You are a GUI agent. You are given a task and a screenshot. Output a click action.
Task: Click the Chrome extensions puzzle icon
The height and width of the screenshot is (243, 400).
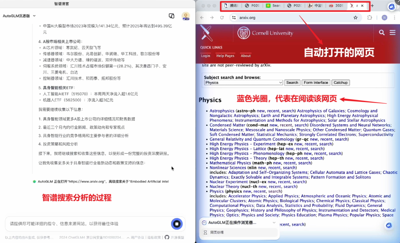pos(370,17)
